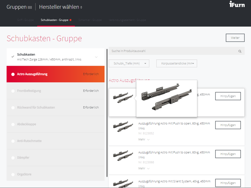Image resolution: width=251 pixels, height=188 pixels.
Task: Switch to the Scharnier - Gruppe tab
Action: click(90, 20)
